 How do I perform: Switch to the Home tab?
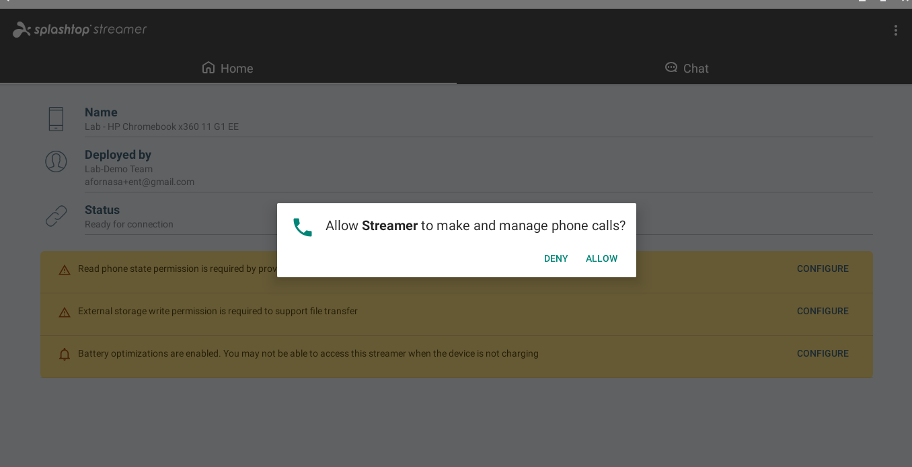(x=228, y=68)
